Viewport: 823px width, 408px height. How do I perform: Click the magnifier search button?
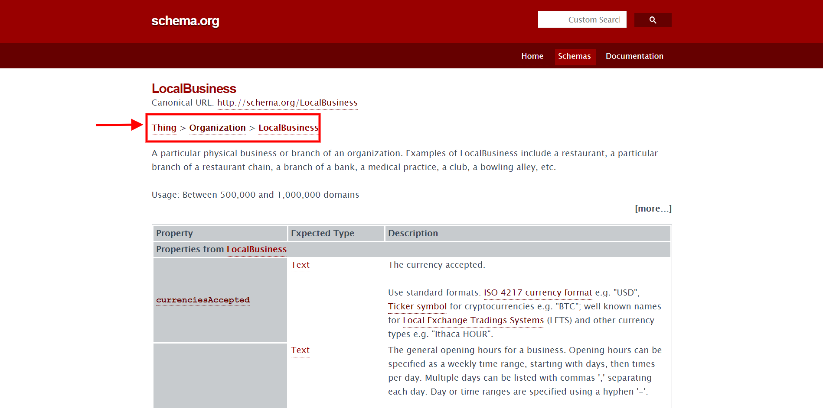(653, 20)
